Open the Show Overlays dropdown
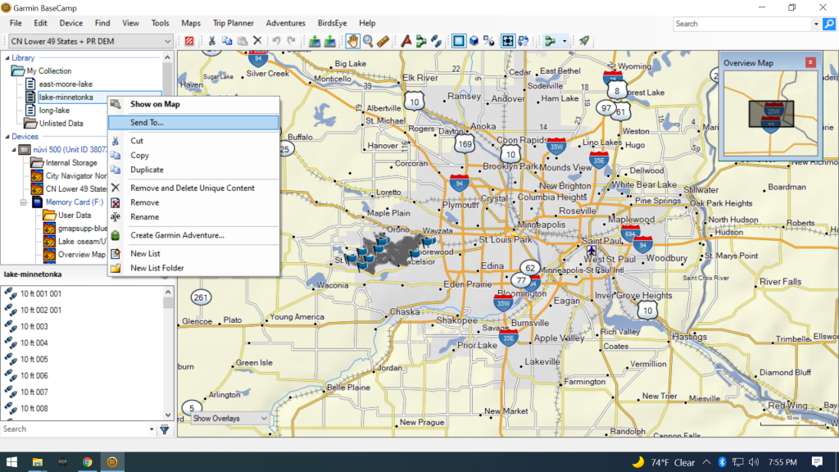The width and height of the screenshot is (839, 472). tap(229, 419)
